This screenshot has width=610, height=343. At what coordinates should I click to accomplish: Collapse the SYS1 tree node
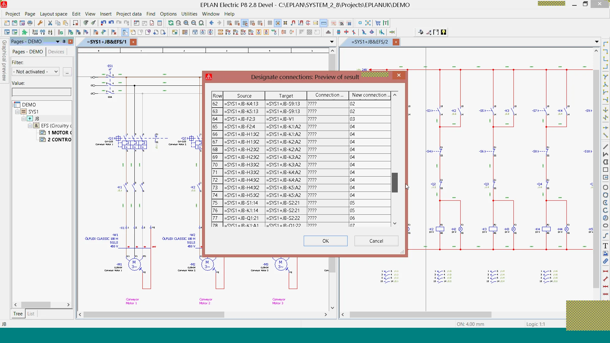click(x=17, y=111)
